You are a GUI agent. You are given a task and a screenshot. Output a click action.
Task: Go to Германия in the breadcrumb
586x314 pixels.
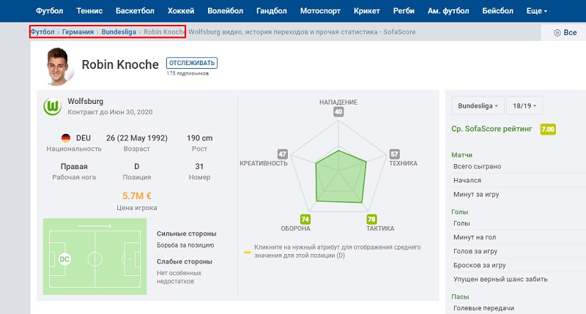tap(78, 32)
